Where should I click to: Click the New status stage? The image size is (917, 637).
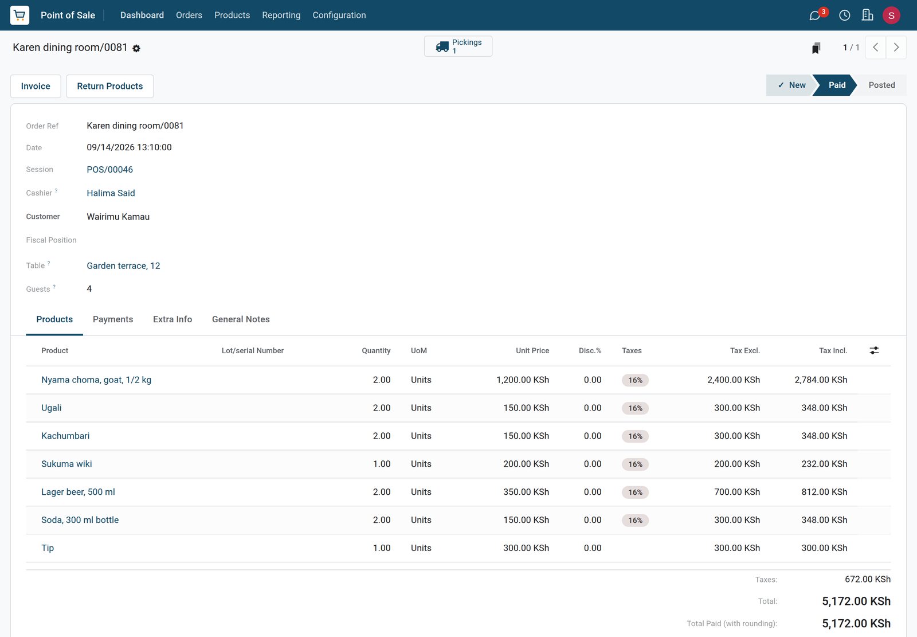coord(791,85)
